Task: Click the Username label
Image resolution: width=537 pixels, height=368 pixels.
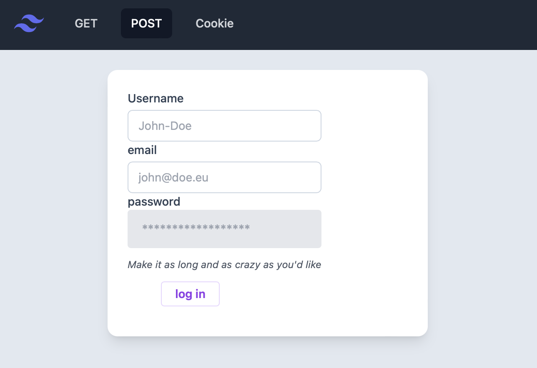Action: click(156, 98)
